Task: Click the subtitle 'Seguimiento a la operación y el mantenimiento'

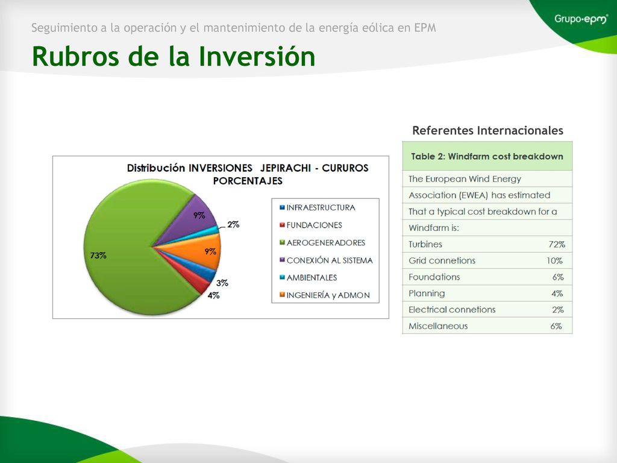Action: (158, 28)
